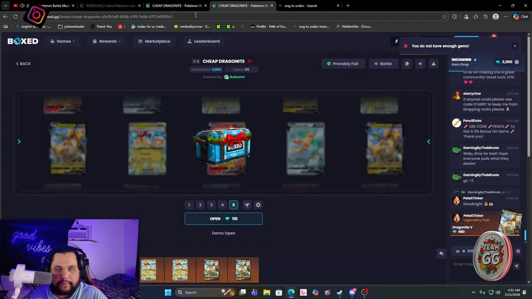Mute the box sound speaker icon

click(420, 64)
